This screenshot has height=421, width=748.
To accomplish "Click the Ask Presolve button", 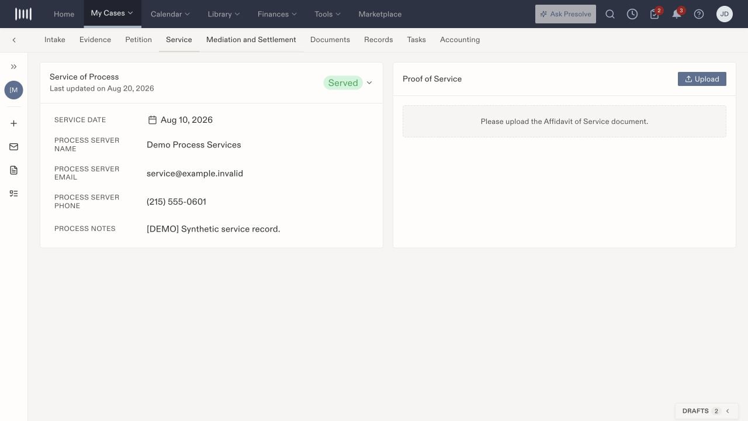I will pos(566,14).
